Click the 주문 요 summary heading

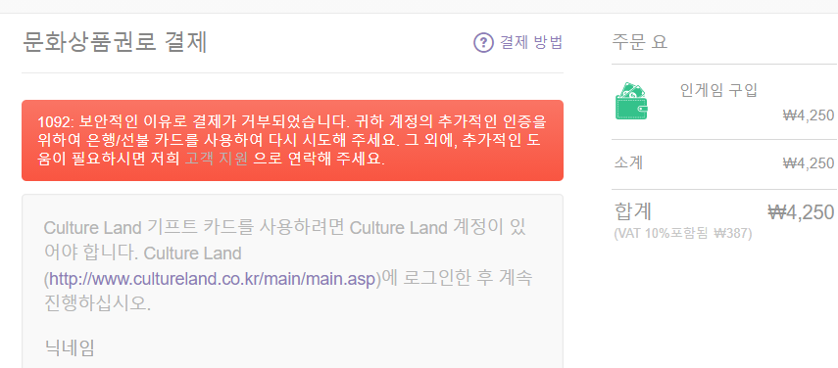tap(640, 42)
